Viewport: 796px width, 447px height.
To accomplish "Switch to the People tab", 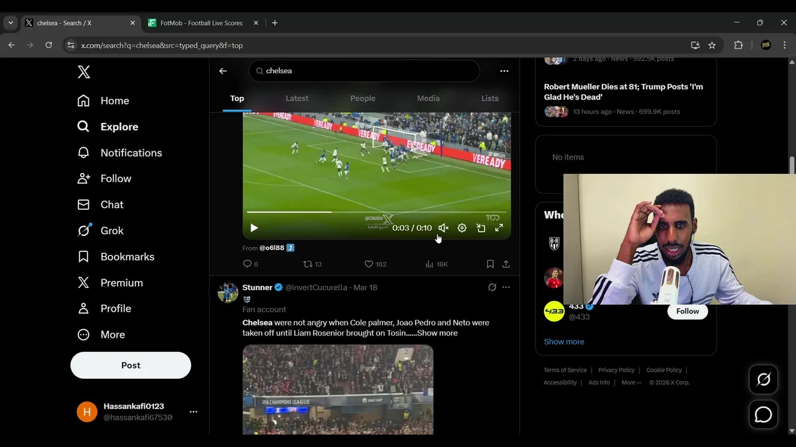I will coord(363,98).
